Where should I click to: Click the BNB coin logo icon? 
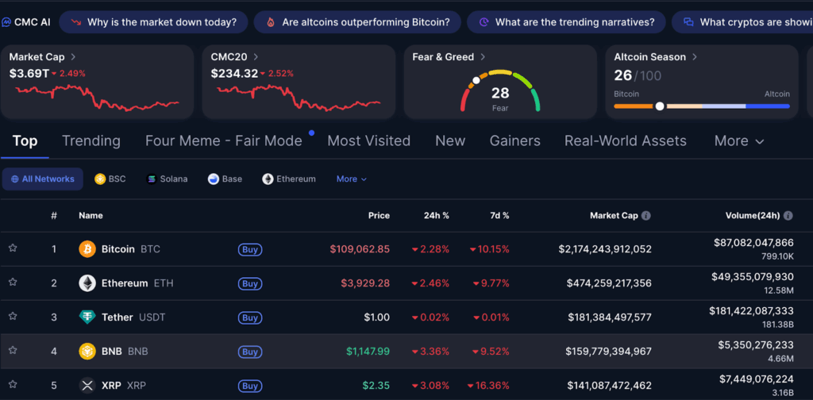pos(87,352)
